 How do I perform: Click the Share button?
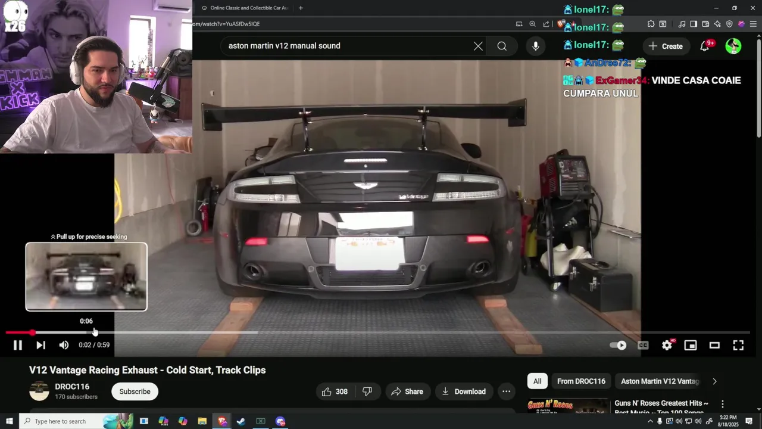click(x=407, y=391)
